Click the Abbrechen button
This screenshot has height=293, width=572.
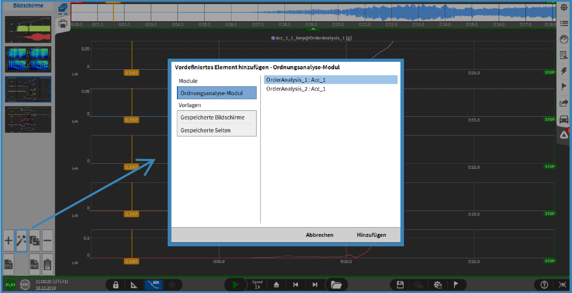pos(320,235)
